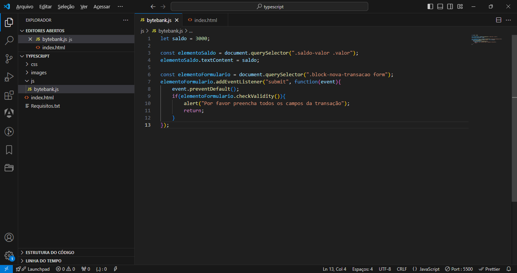Viewport: 517px width, 273px height.
Task: Open the Acessar menu
Action: (102, 6)
